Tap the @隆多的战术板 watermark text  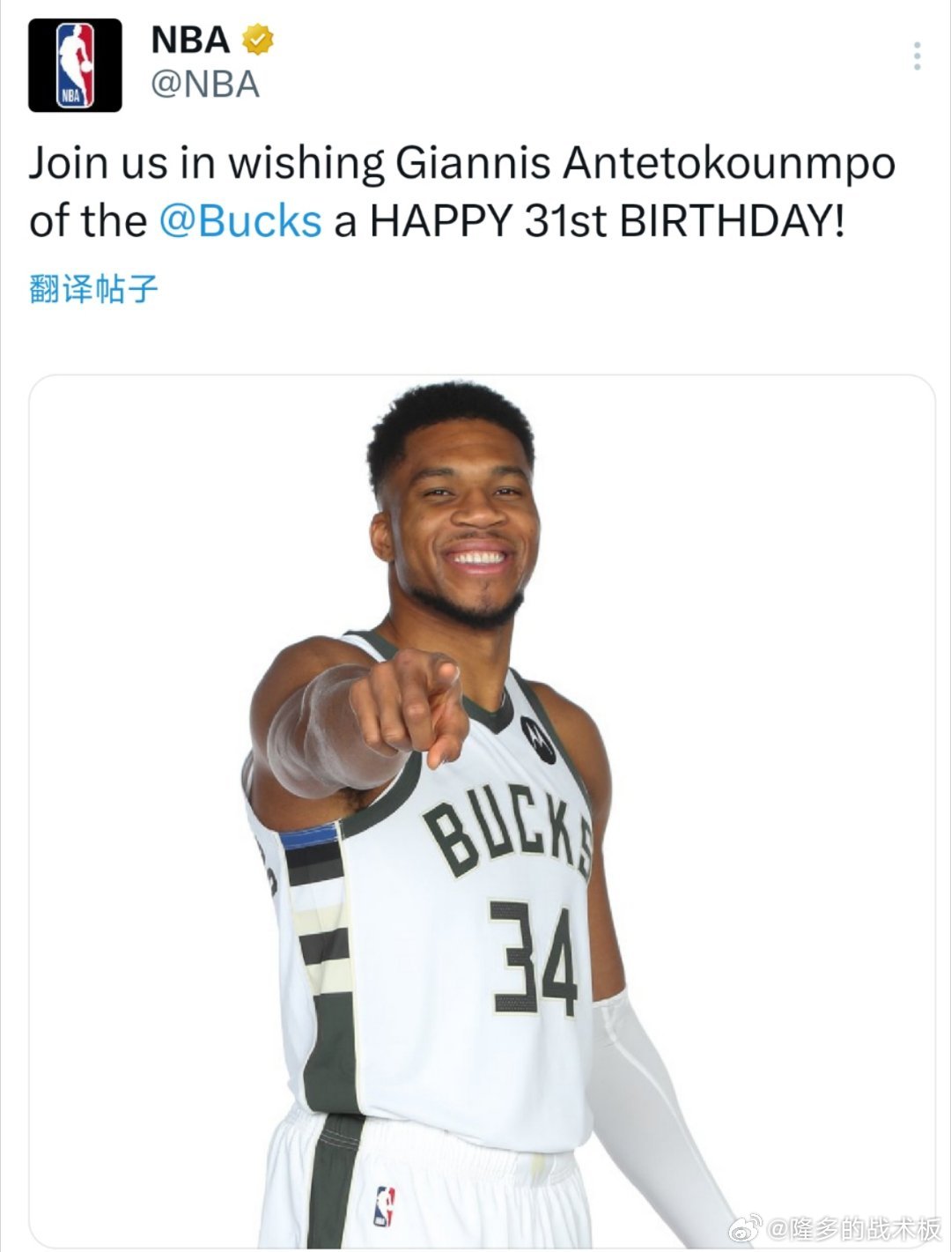[x=854, y=1228]
